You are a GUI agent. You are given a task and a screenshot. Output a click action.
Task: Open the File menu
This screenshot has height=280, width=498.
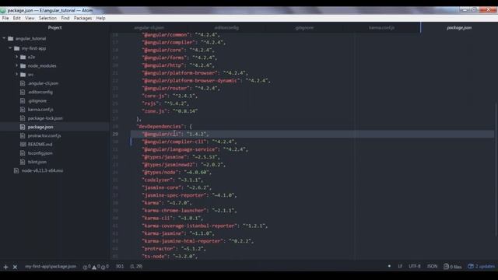5,18
